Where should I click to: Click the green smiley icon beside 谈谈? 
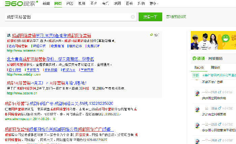195,58
